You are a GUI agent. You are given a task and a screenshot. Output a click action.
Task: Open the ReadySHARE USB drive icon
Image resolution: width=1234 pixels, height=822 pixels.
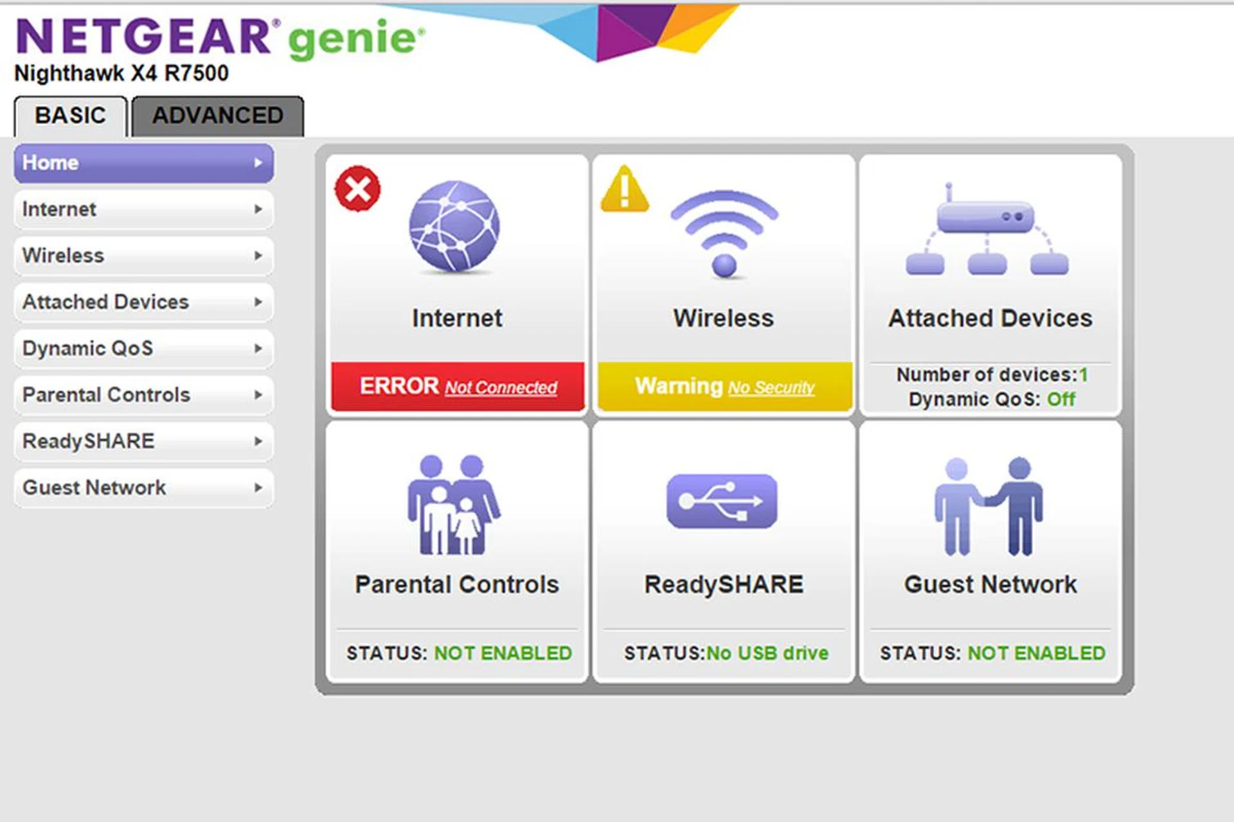click(722, 502)
